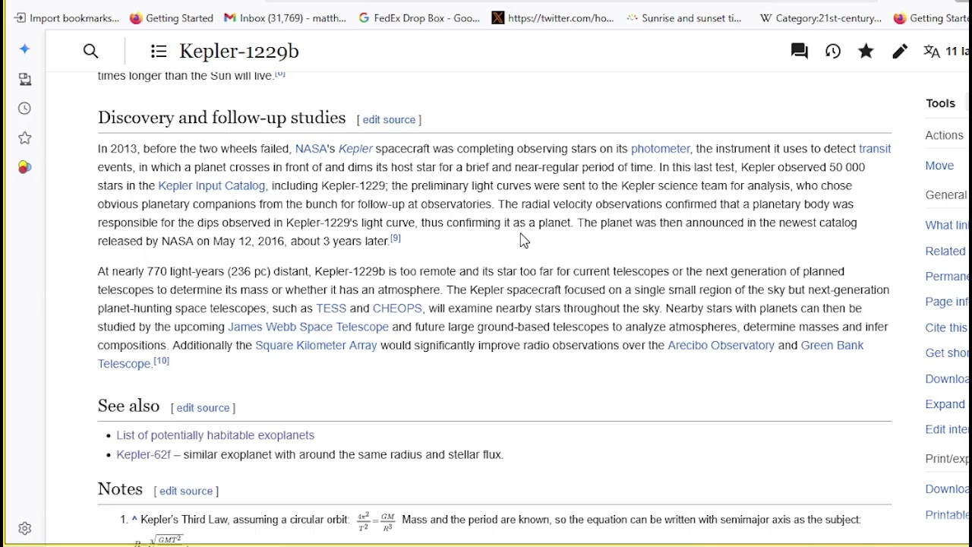Open the page history clock icon
The image size is (972, 547).
tap(833, 51)
